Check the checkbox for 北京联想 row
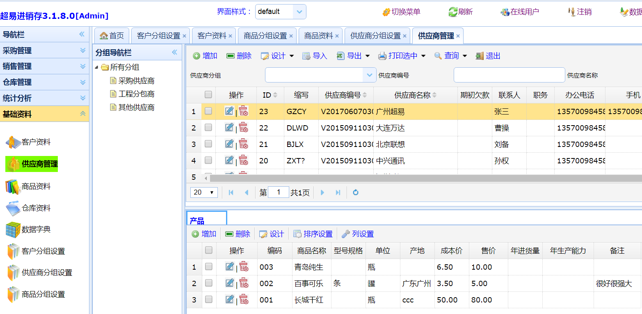 pyautogui.click(x=208, y=144)
